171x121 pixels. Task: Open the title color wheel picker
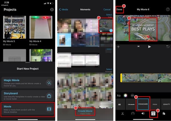(125, 95)
